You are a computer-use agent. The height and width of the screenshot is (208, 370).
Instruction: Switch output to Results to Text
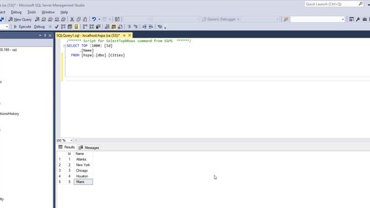pos(107,27)
